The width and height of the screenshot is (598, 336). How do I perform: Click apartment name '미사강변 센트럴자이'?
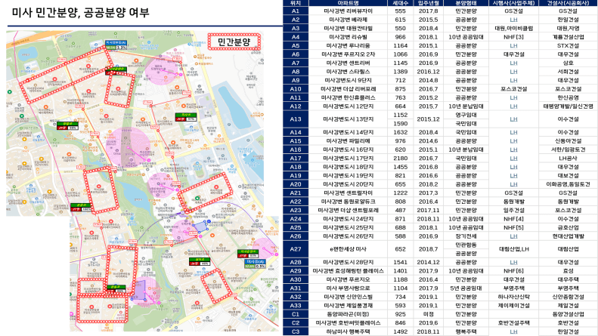click(348, 193)
